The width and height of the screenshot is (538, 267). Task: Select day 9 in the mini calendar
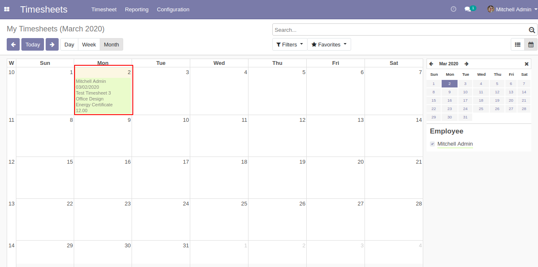coord(450,92)
